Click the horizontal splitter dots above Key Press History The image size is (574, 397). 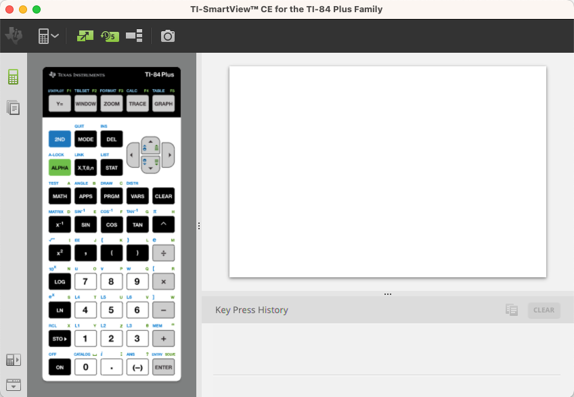click(388, 294)
